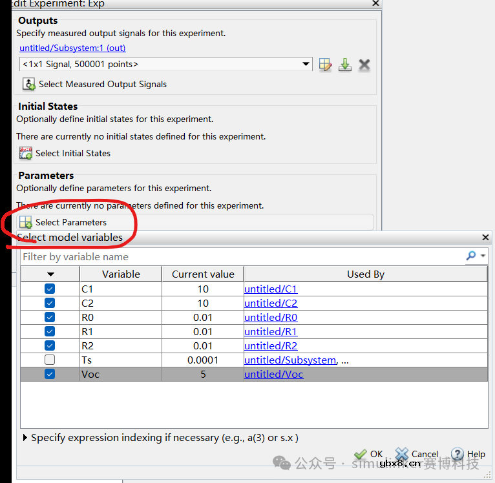Click the green checkmark OK icon
Image resolution: width=495 pixels, height=483 pixels.
pos(360,455)
